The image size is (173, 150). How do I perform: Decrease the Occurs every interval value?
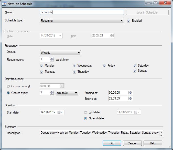pos(52,94)
